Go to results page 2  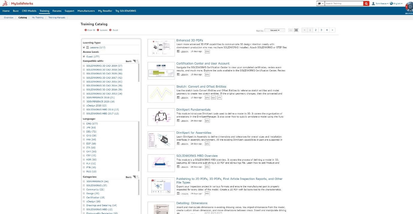pos(316,30)
